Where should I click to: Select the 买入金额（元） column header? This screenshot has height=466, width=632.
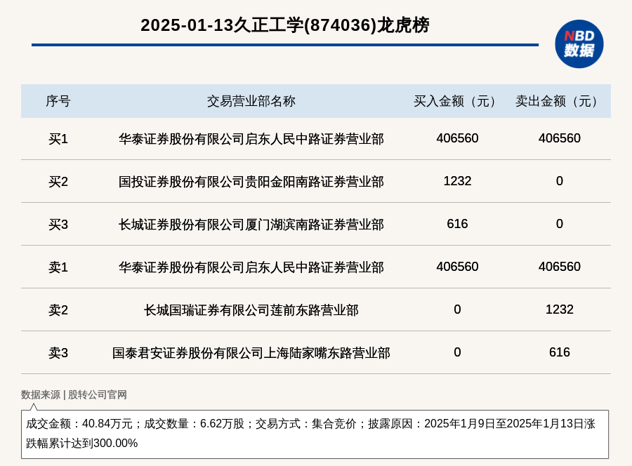pos(457,101)
